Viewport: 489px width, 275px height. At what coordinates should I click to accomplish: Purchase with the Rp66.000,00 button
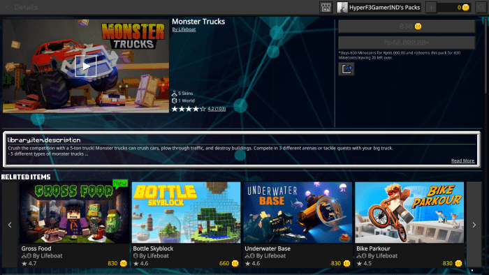pyautogui.click(x=407, y=43)
